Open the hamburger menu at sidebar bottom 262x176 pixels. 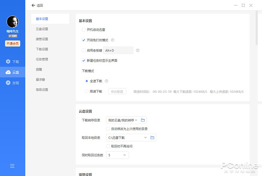click(12, 166)
